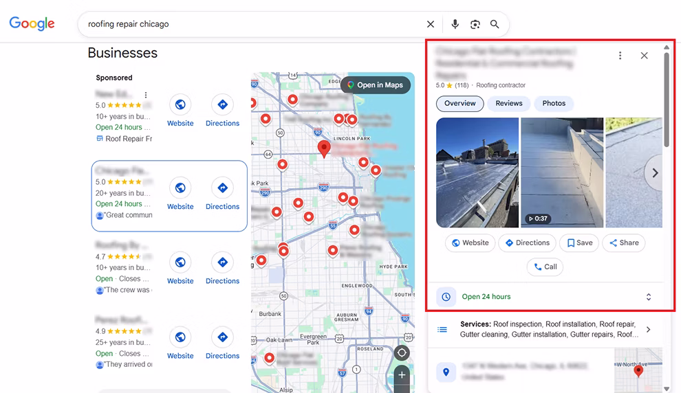Save the business with Save button
Viewport: 681px width, 393px height.
click(579, 243)
